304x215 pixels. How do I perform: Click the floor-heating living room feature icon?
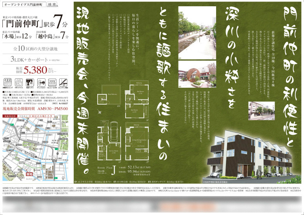click(7, 82)
